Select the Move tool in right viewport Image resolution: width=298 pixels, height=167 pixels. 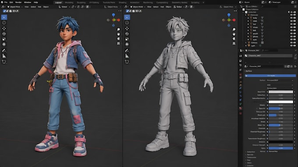click(x=127, y=28)
